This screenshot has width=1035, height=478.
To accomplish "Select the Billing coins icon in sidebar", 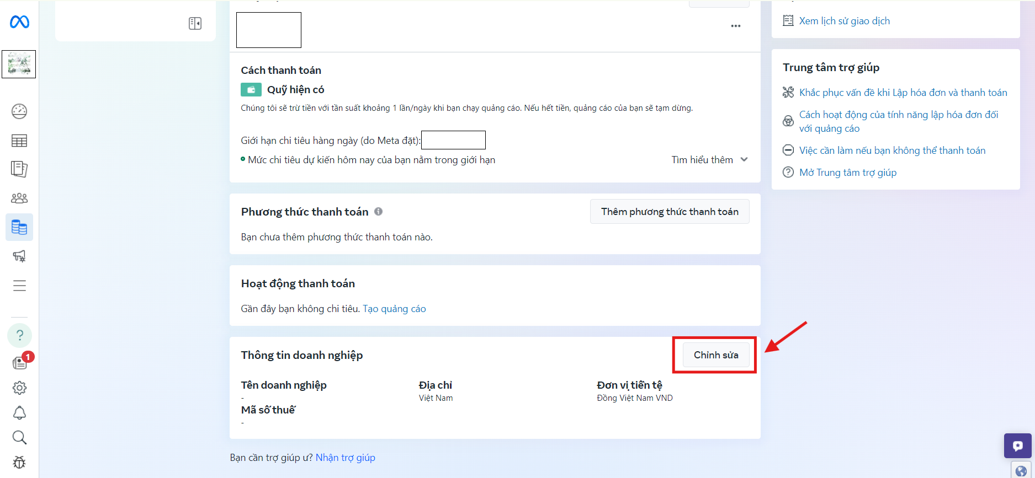I will tap(19, 227).
